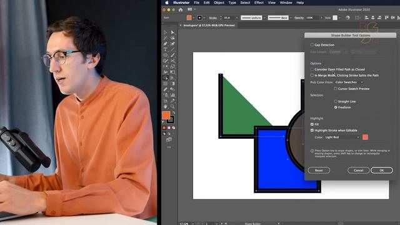Click the orange Fill swatch in toolbar

[x=166, y=115]
